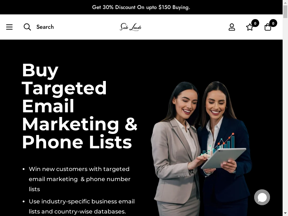Viewport: 288px width, 216px height.
Task: Select the Win new customers bullet text
Action: coord(80,179)
